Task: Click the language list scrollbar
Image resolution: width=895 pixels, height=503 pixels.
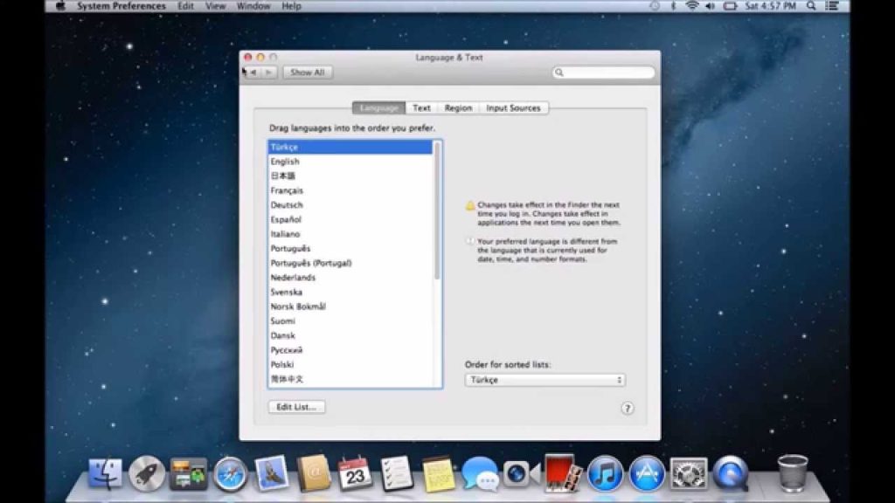Action: point(437,211)
